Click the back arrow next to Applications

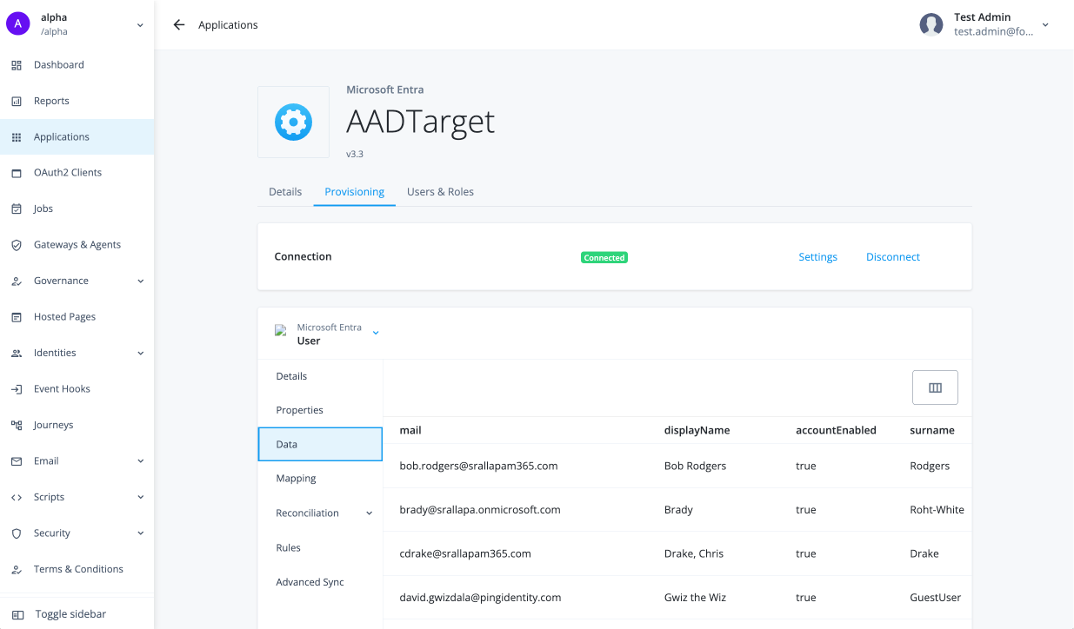[179, 24]
